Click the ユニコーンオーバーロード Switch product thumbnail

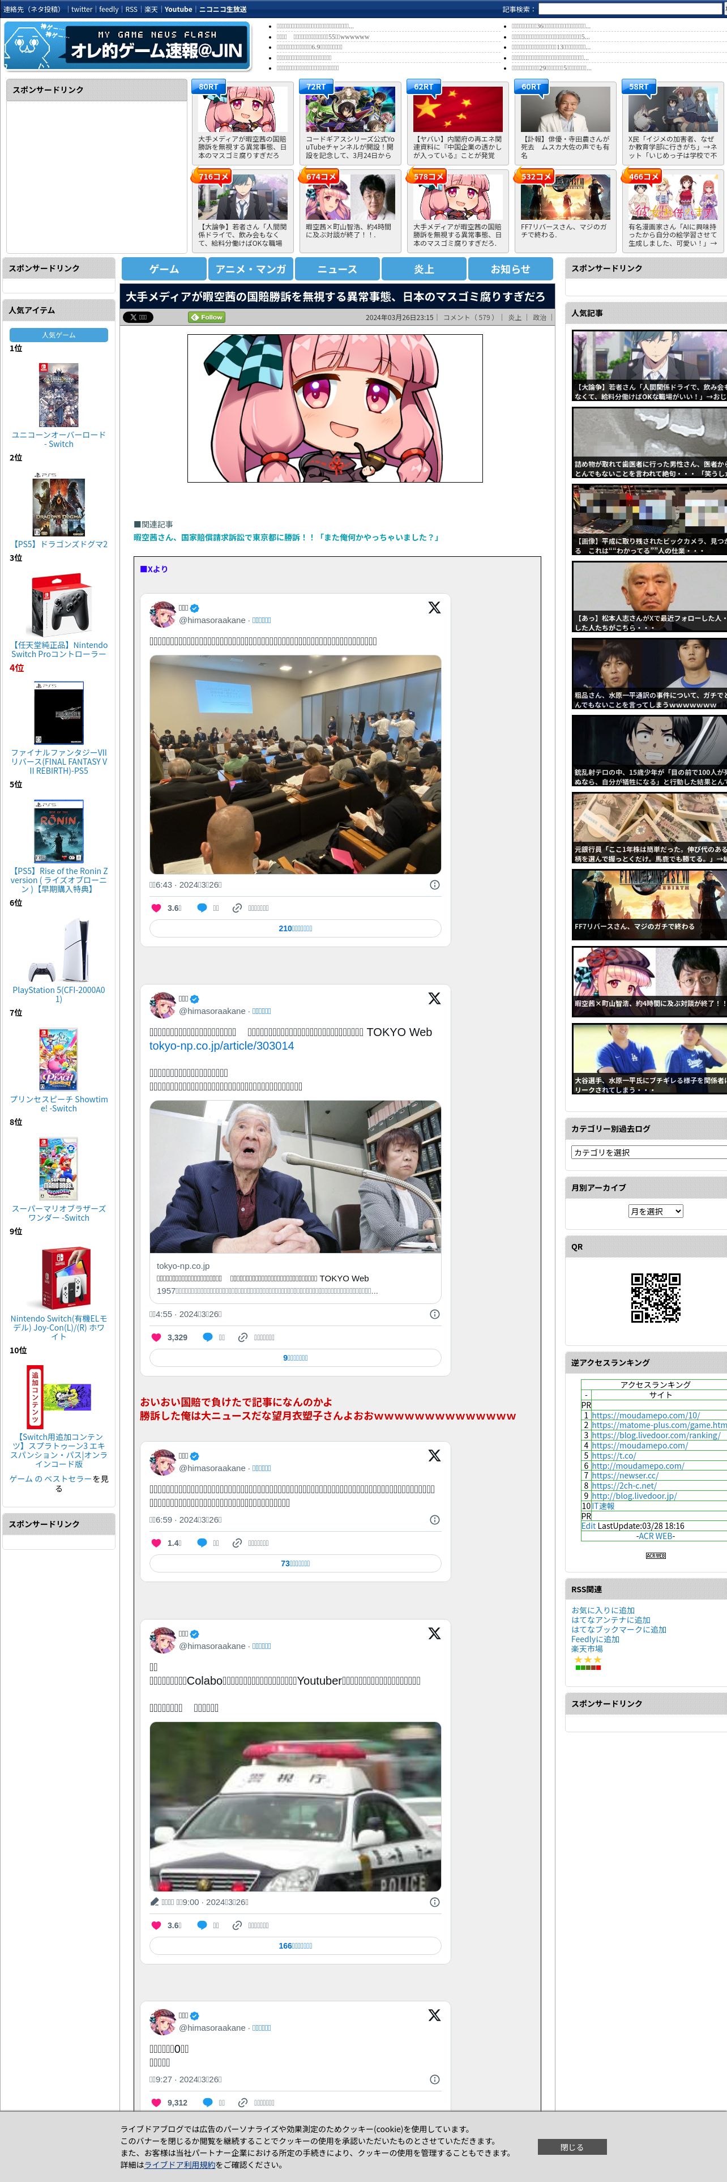pos(58,395)
